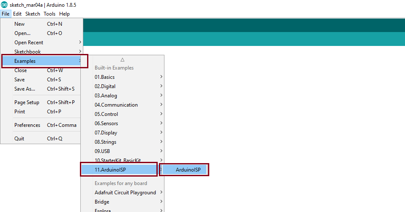Open Page Setup from File menu
Image resolution: width=405 pixels, height=212 pixels.
point(41,102)
